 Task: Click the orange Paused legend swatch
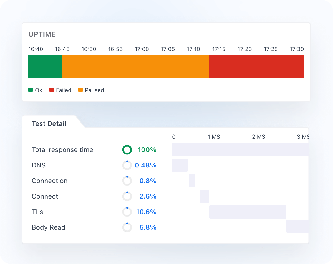(x=80, y=90)
